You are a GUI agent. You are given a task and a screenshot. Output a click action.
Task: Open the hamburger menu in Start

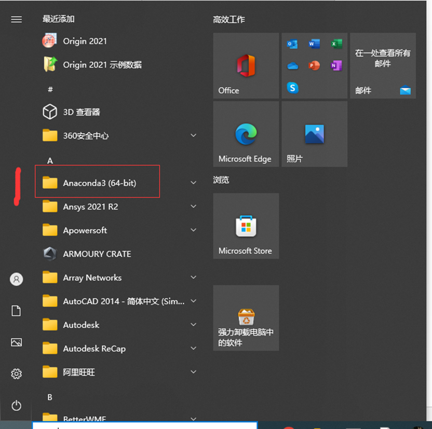click(x=16, y=19)
